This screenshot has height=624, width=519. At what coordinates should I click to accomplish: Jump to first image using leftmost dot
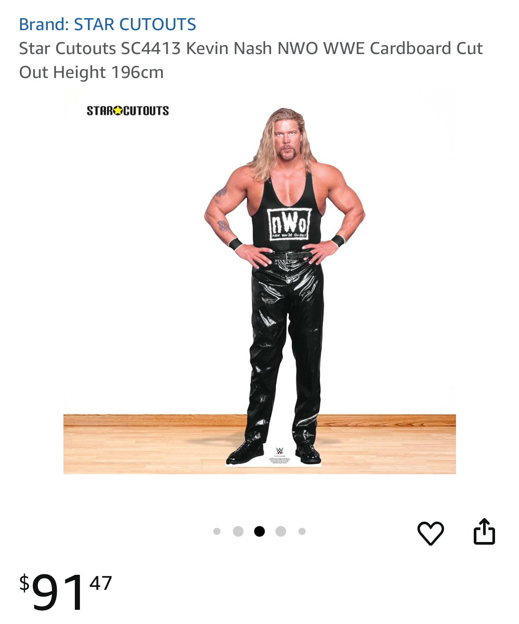[217, 531]
